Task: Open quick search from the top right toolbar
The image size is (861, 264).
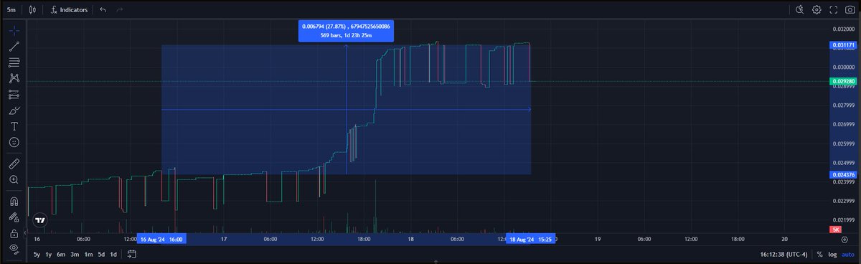Action: tap(801, 10)
